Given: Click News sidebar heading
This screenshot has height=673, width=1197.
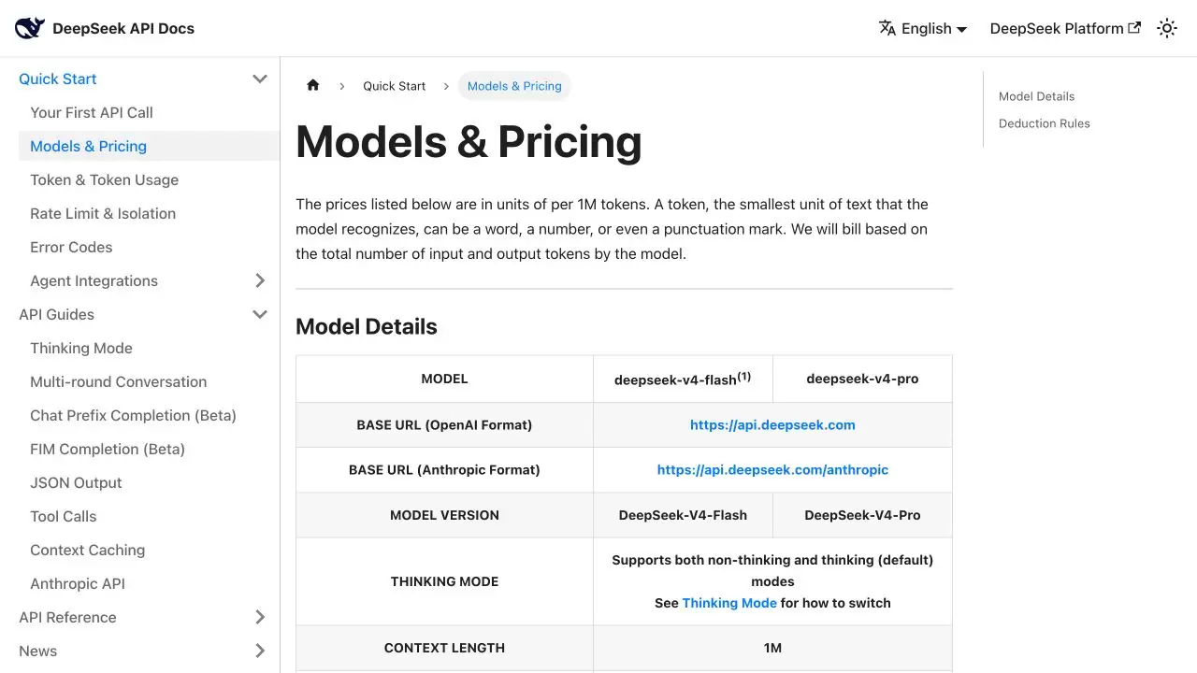Looking at the screenshot, I should [x=37, y=651].
